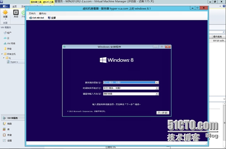Viewport: 226px width, 149px height.
Task: Click the 创建 sun icon in the ribbon
Action: click(x=5, y=13)
